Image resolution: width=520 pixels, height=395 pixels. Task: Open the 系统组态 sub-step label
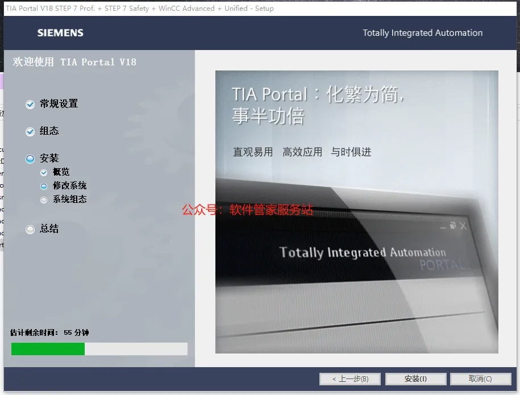coord(70,199)
